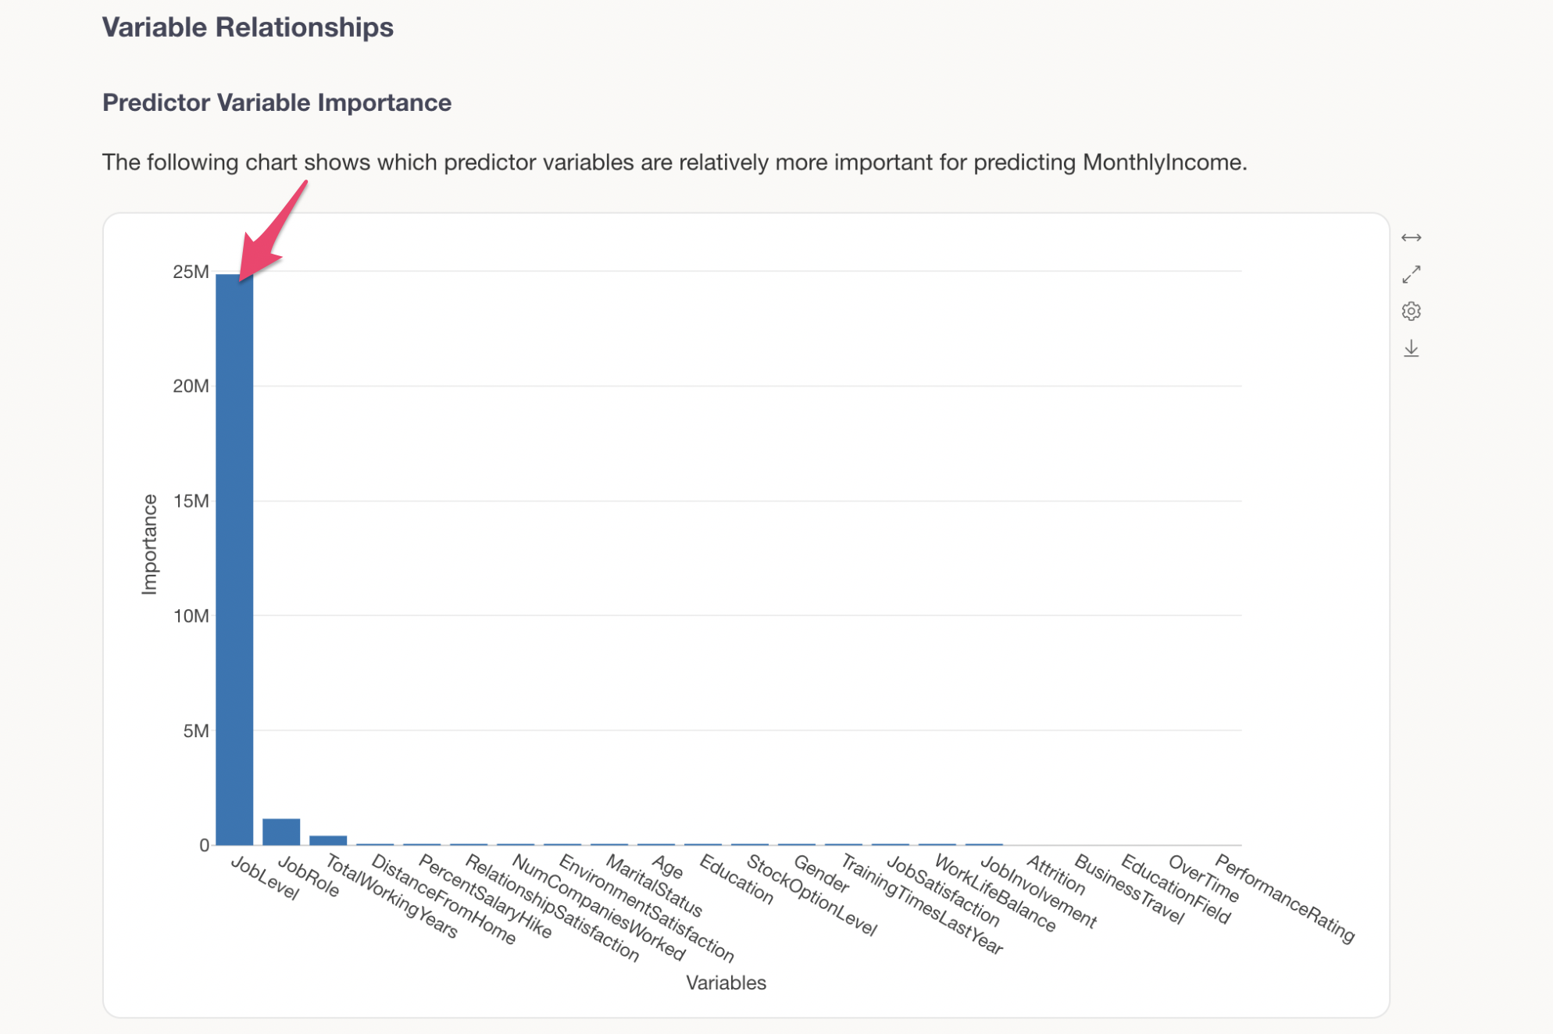Open chart settings gear icon
This screenshot has height=1034, width=1553.
(x=1410, y=311)
